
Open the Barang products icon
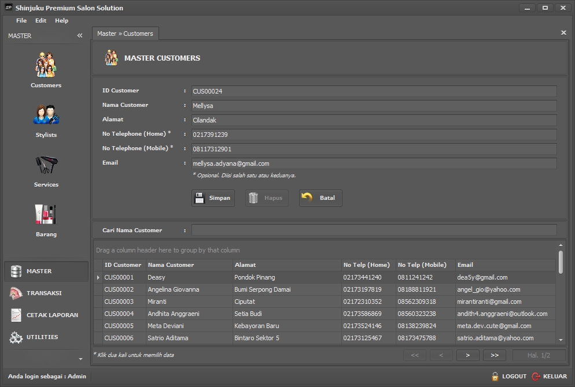click(x=46, y=215)
